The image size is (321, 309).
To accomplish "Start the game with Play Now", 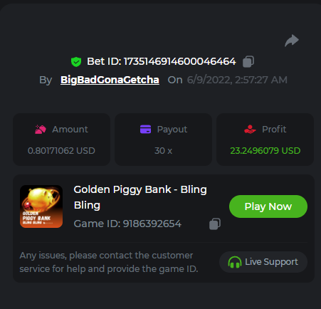I will 268,206.
